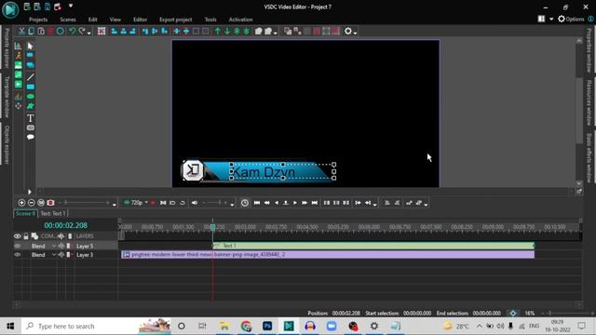The height and width of the screenshot is (335, 596).
Task: Click the clock timer icon in playback bar
Action: tap(245, 203)
